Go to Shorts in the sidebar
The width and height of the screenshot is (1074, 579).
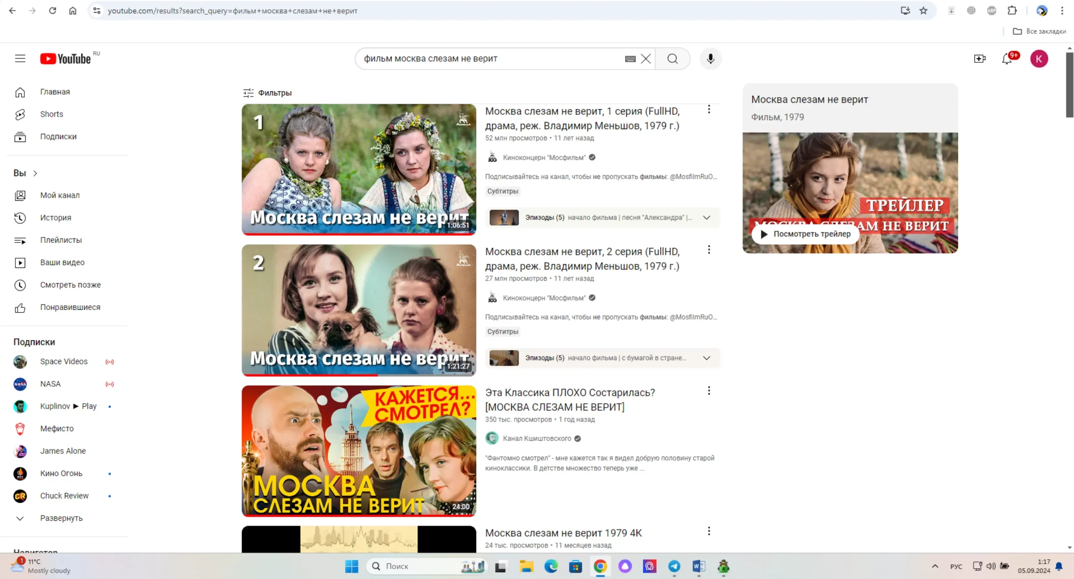click(51, 114)
